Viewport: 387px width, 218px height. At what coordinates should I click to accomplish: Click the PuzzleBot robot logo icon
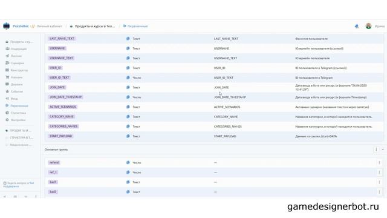click(x=7, y=26)
